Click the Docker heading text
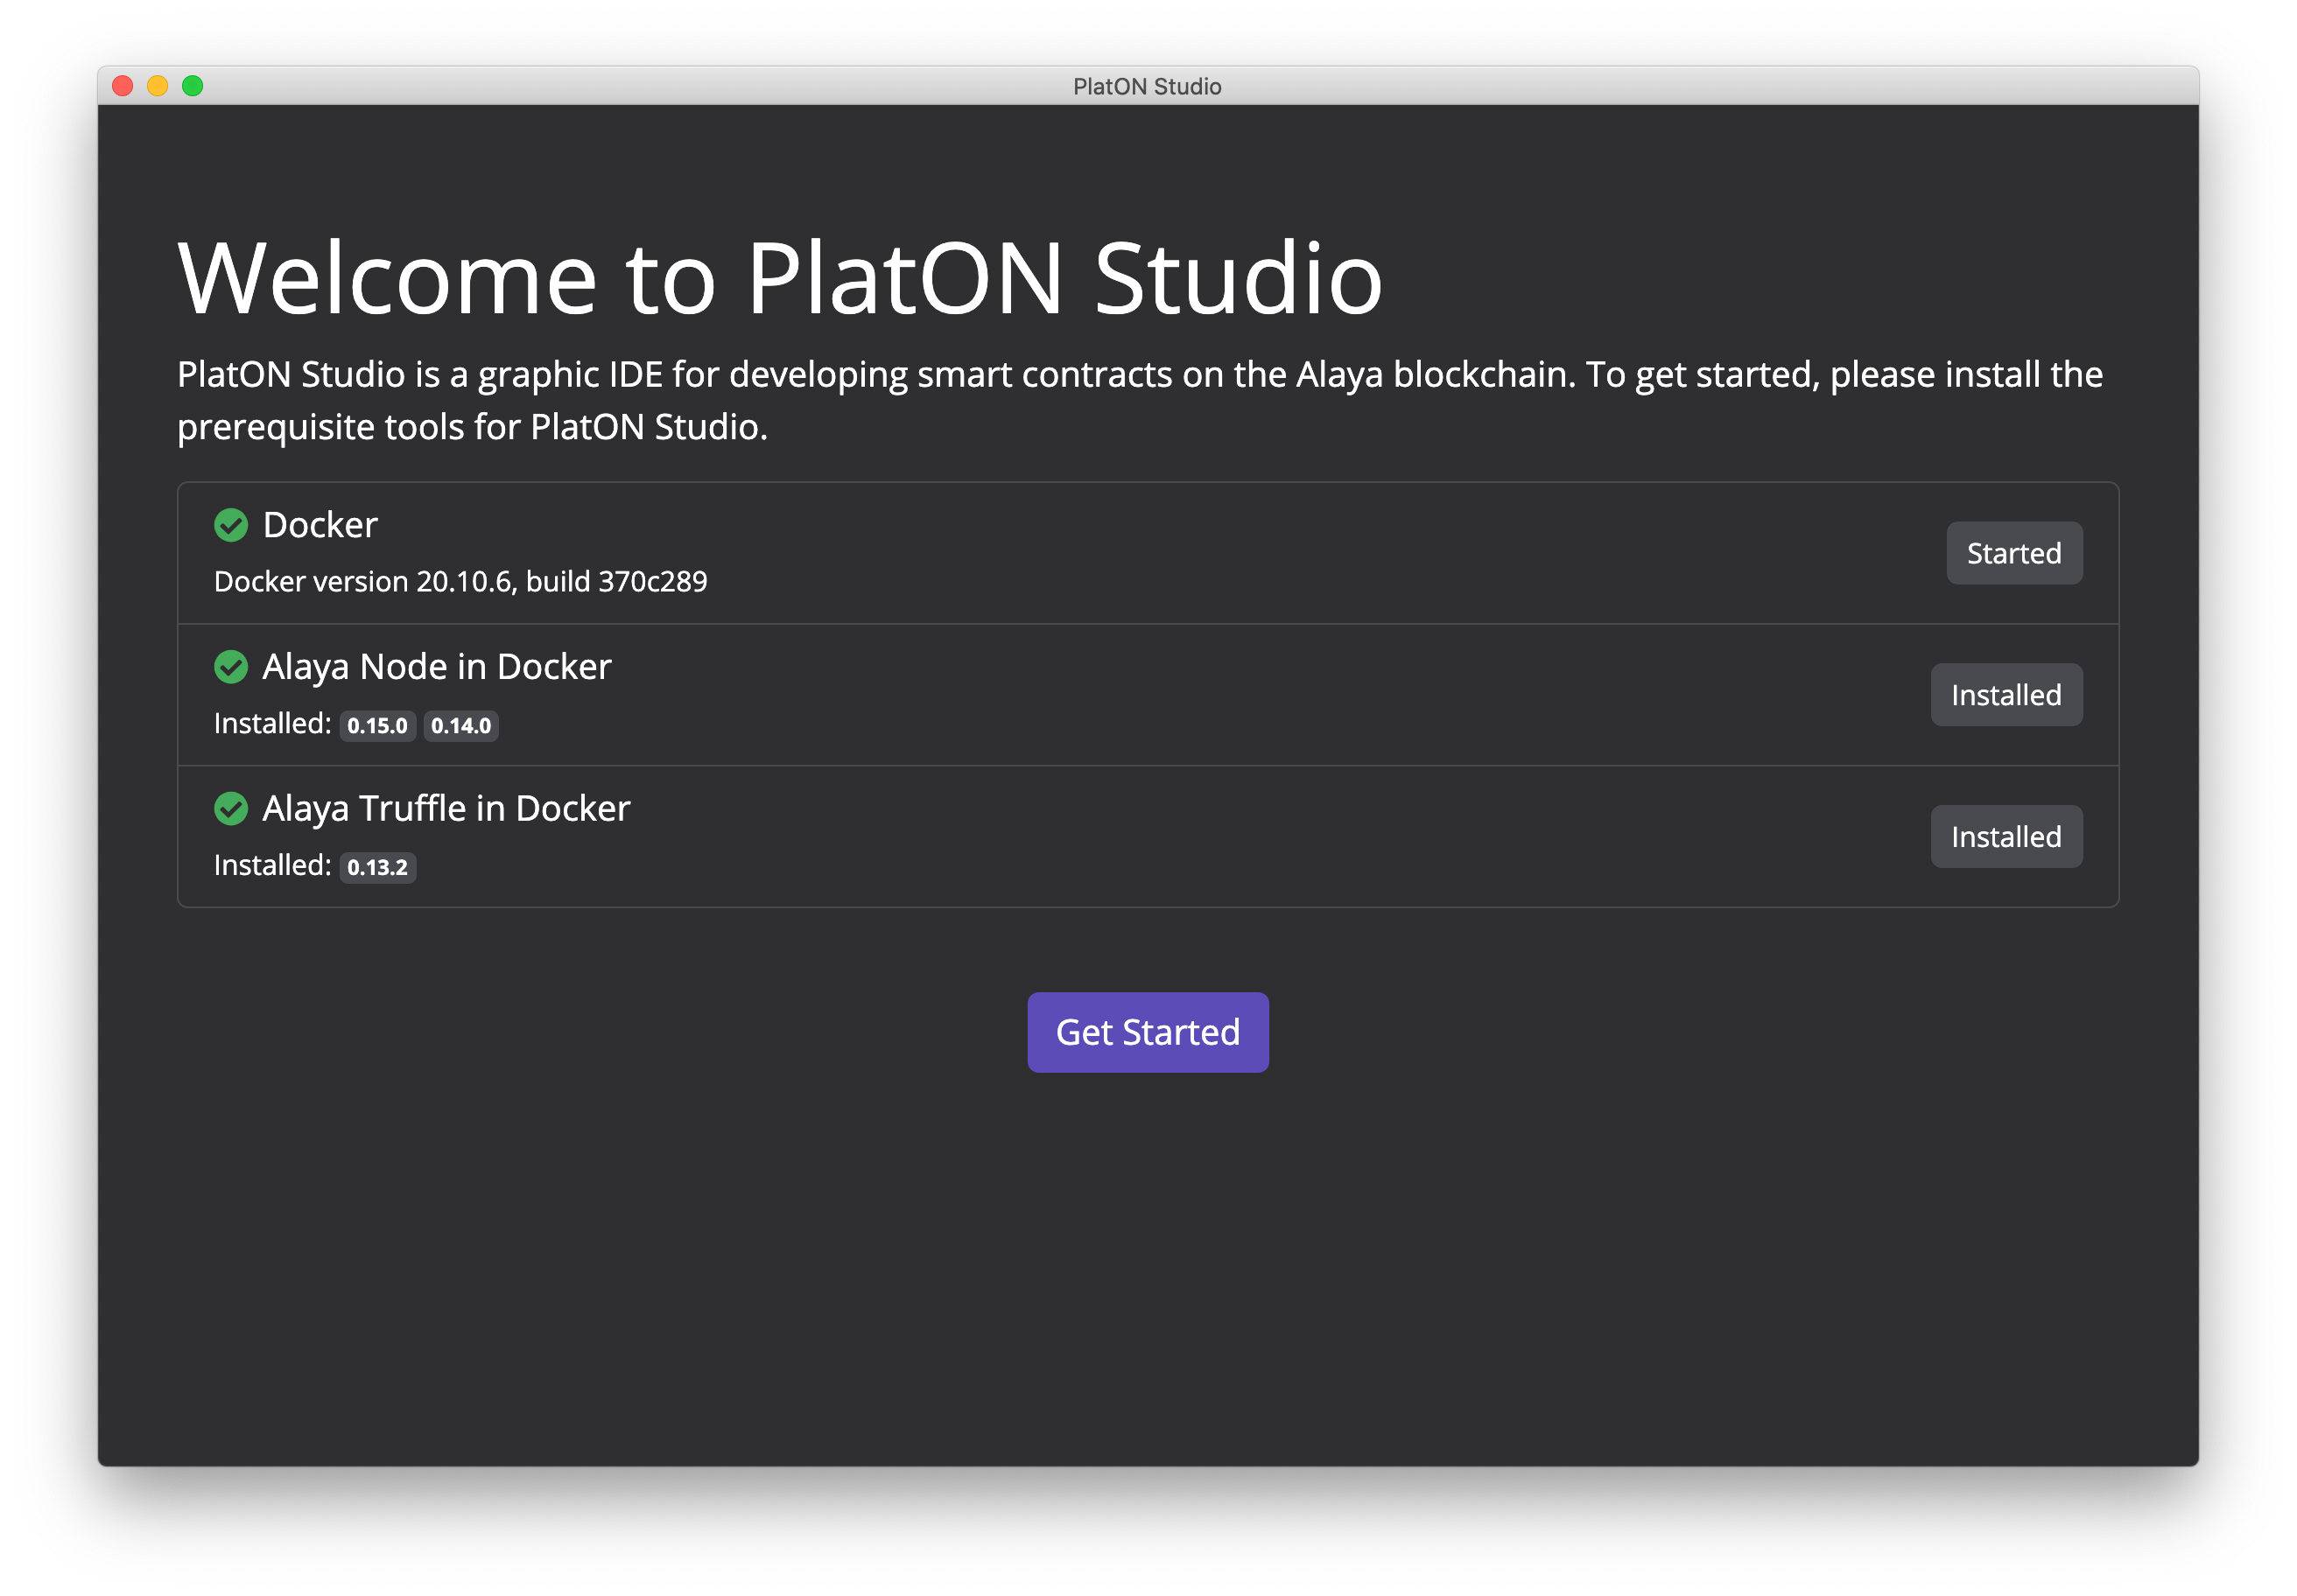This screenshot has height=1596, width=2297. click(x=320, y=525)
